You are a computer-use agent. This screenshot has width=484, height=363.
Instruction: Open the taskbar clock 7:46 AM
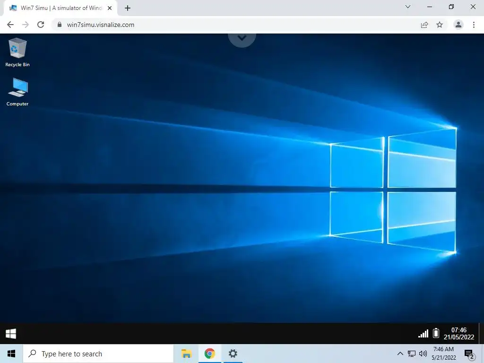[443, 354]
